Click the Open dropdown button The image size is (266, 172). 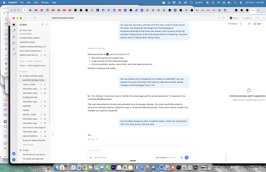tap(259, 24)
